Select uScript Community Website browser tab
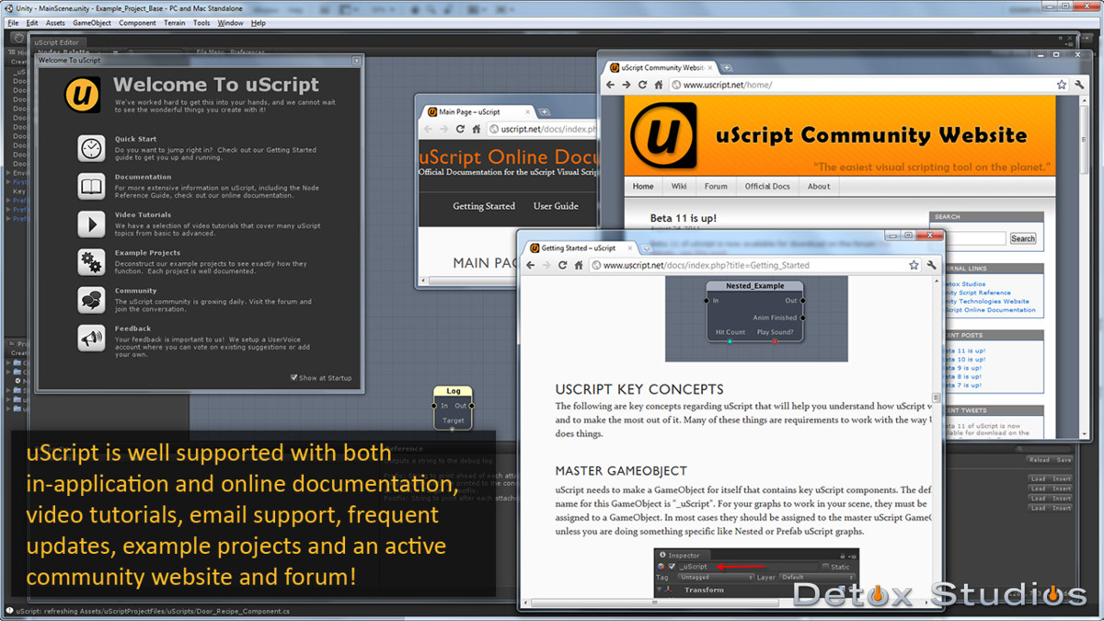This screenshot has height=621, width=1104. click(x=658, y=68)
